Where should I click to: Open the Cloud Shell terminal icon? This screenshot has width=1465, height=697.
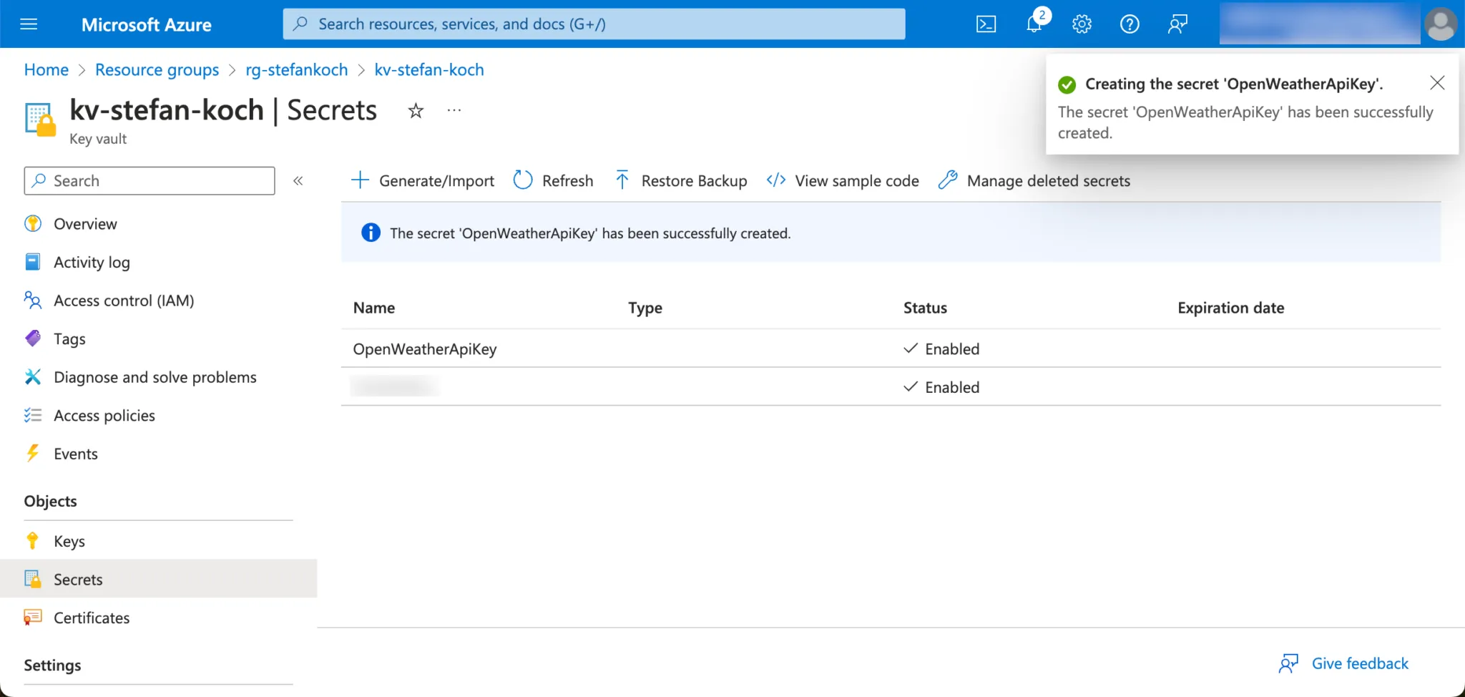(x=986, y=24)
